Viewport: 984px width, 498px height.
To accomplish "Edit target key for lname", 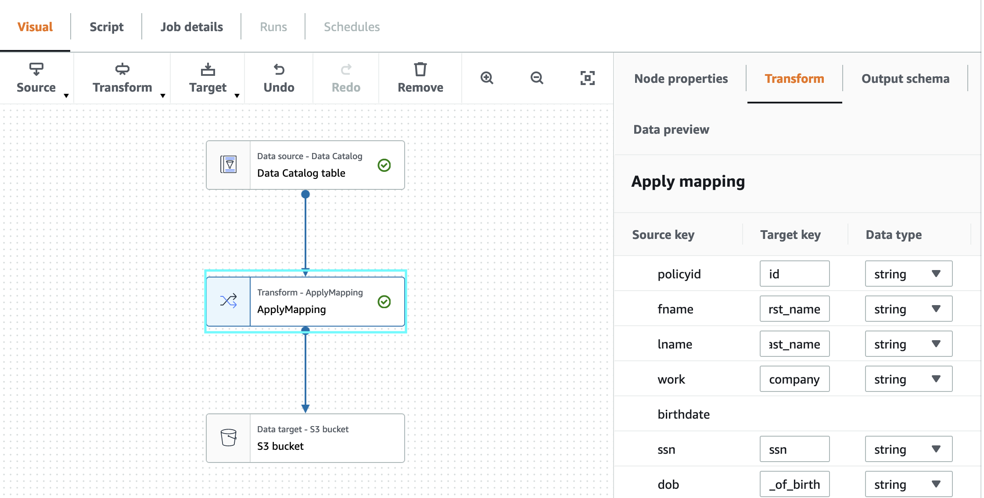I will coord(794,344).
